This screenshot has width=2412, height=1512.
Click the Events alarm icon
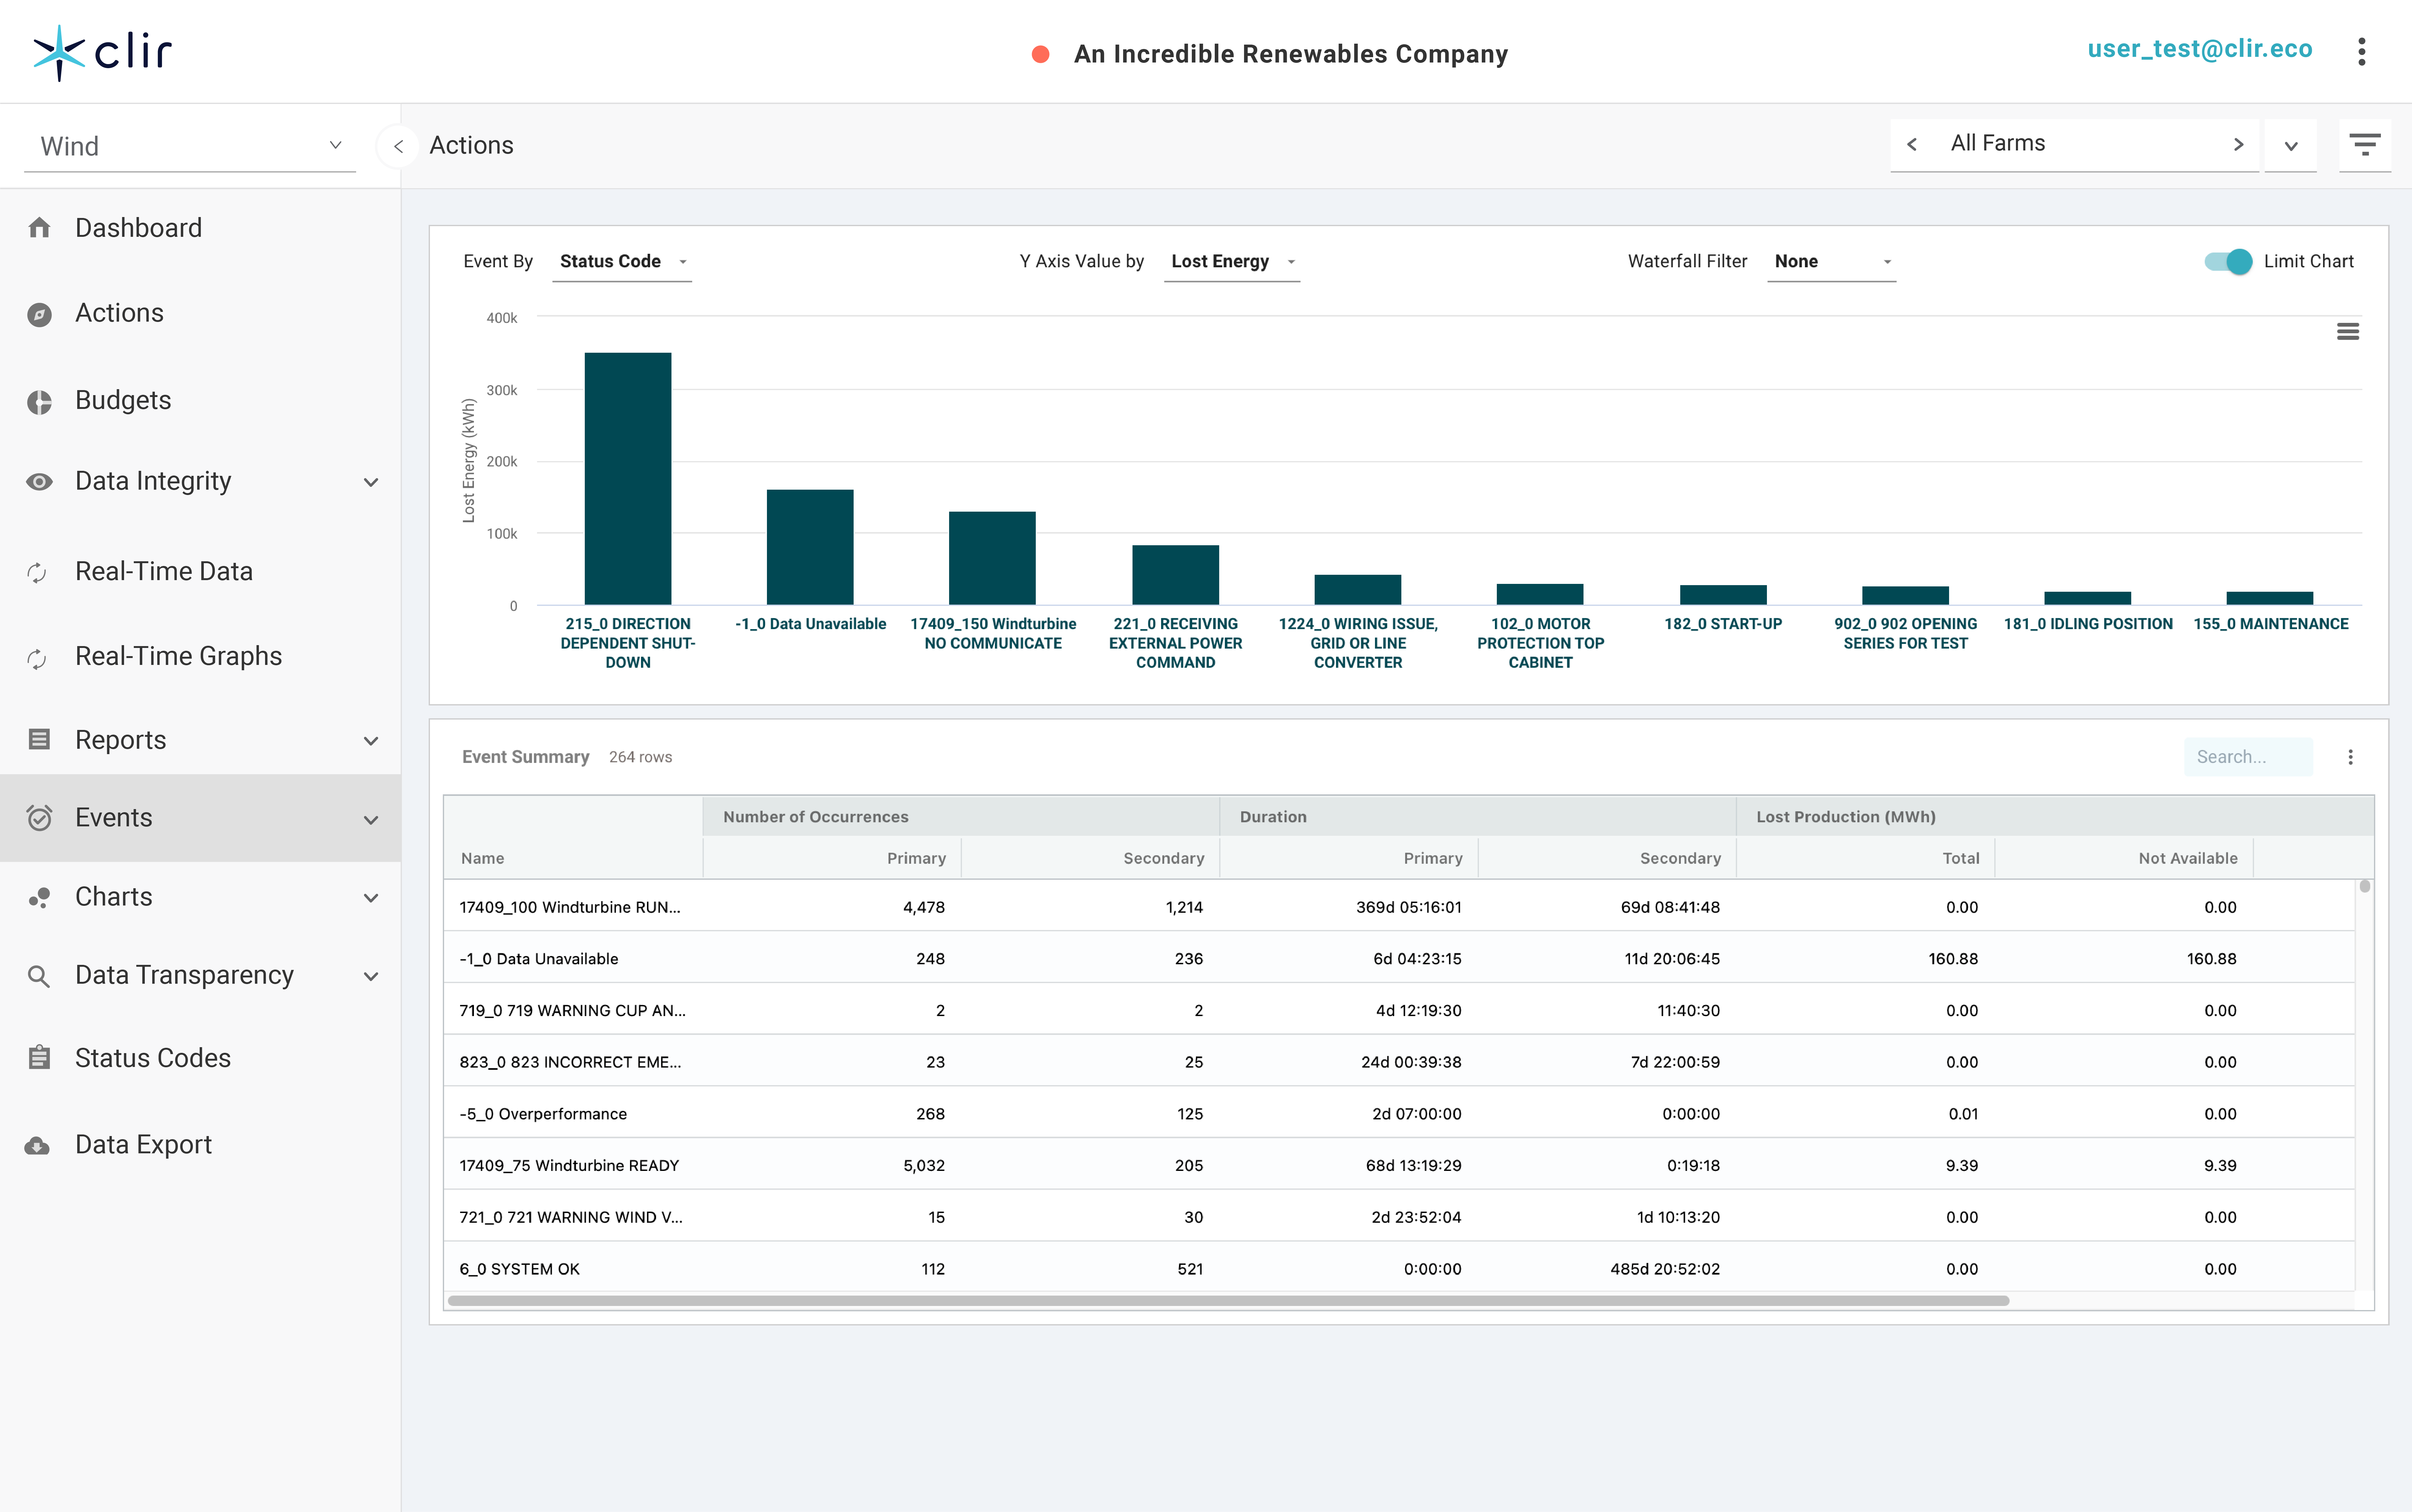[x=39, y=818]
